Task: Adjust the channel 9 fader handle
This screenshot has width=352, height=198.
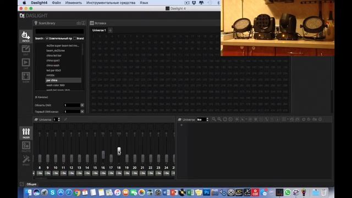Action: coord(48,158)
